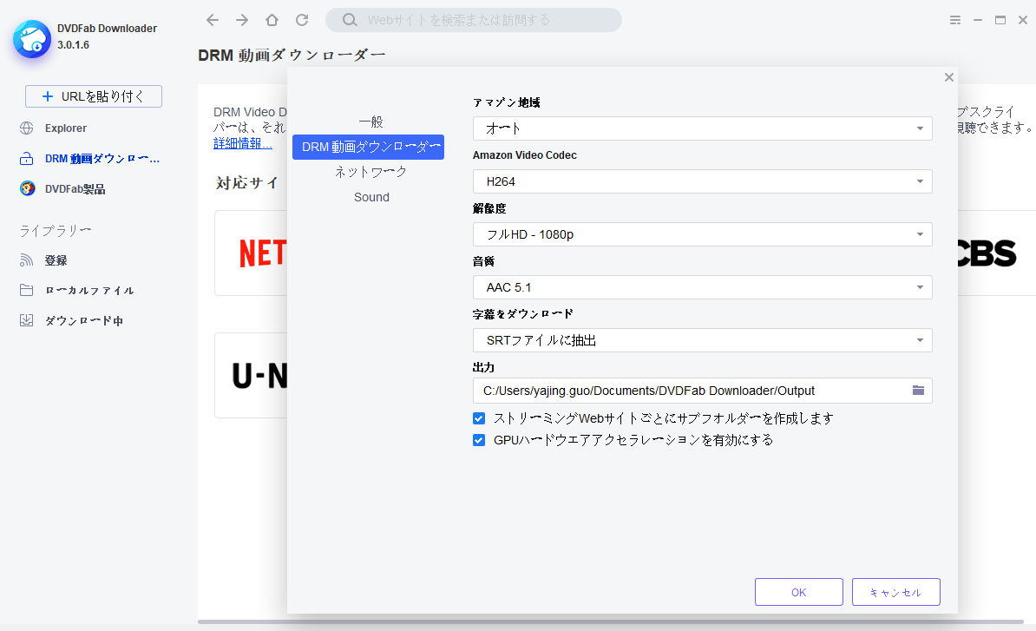Open the hamburger main menu
The image size is (1036, 631).
955,20
